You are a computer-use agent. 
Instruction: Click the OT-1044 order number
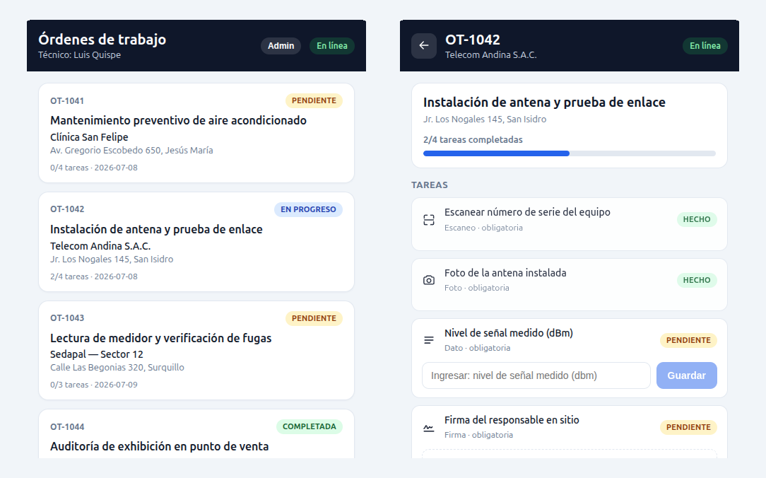[67, 427]
